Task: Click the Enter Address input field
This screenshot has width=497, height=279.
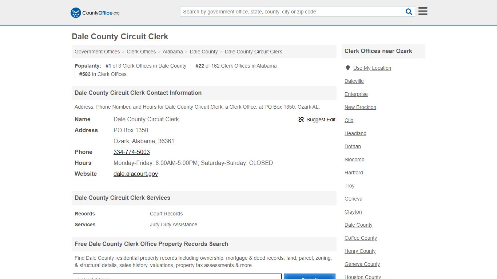Action: click(x=177, y=276)
